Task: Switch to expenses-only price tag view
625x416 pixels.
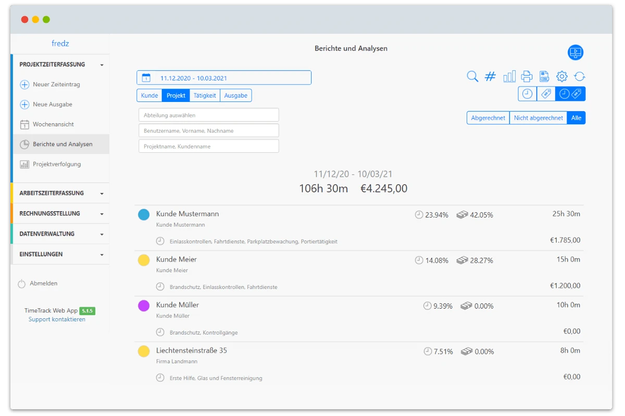Action: click(546, 94)
